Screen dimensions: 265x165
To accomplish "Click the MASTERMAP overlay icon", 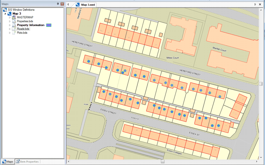I will [x=14, y=18].
